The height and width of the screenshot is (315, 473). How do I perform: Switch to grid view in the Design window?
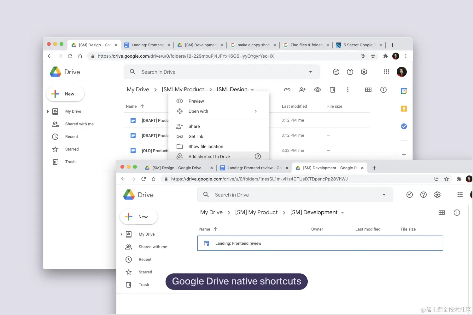pos(368,90)
